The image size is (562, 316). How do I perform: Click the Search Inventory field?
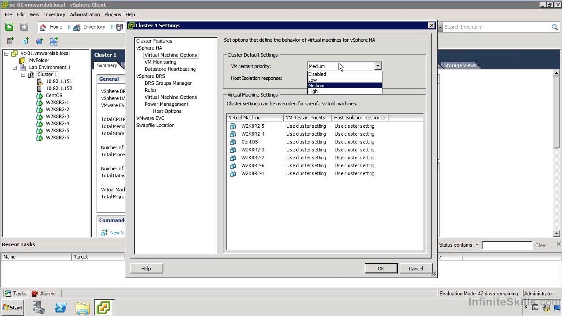pyautogui.click(x=496, y=27)
